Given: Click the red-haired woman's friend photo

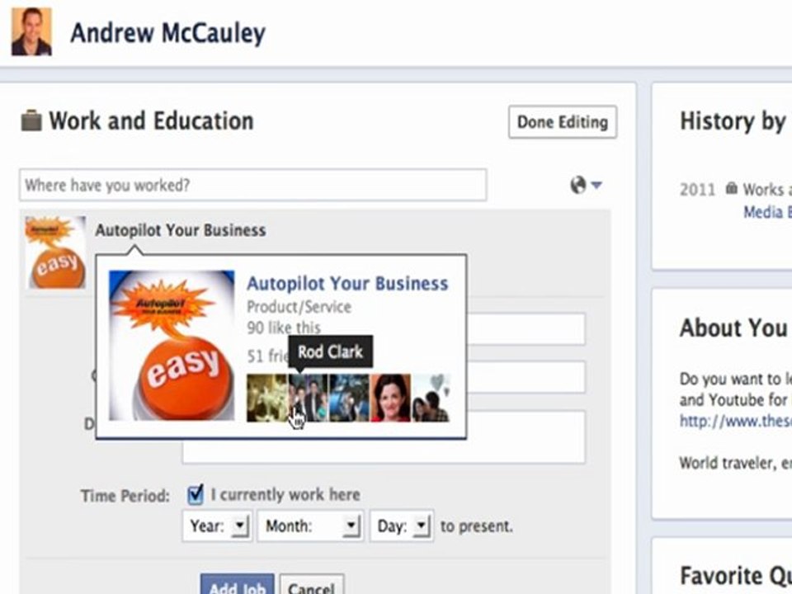Looking at the screenshot, I should [391, 398].
